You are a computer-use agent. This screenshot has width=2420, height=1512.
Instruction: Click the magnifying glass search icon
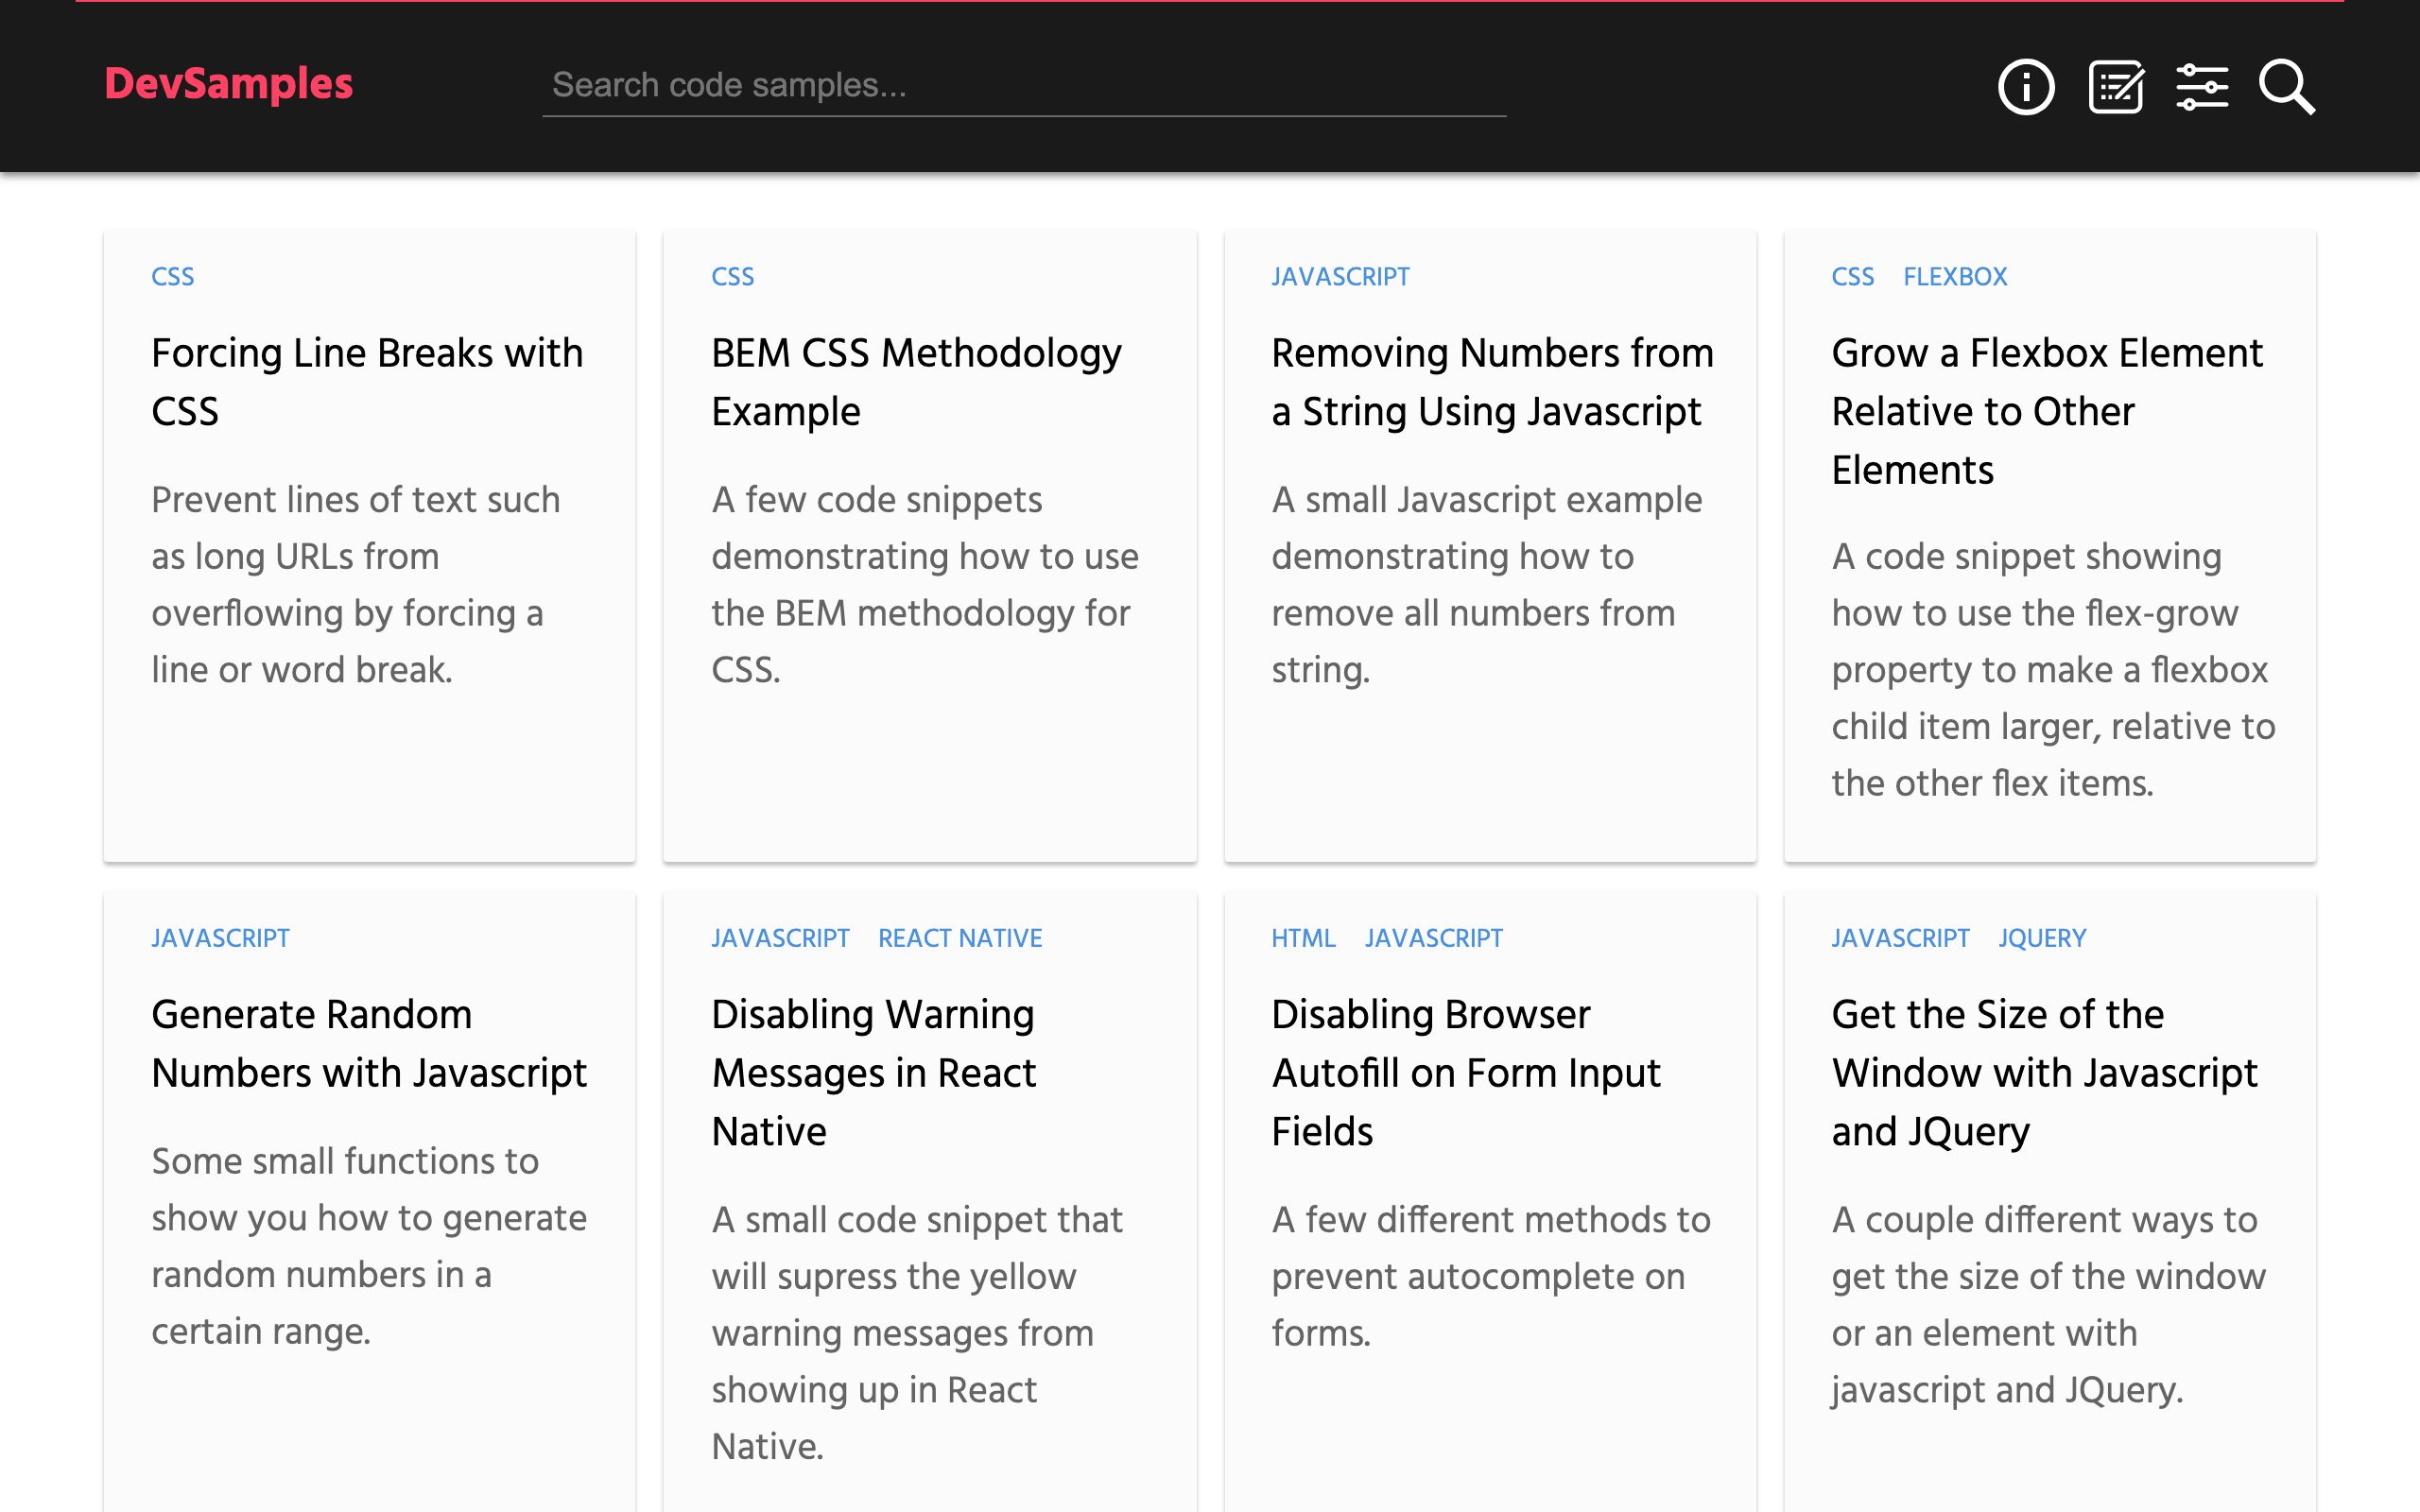coord(2287,87)
